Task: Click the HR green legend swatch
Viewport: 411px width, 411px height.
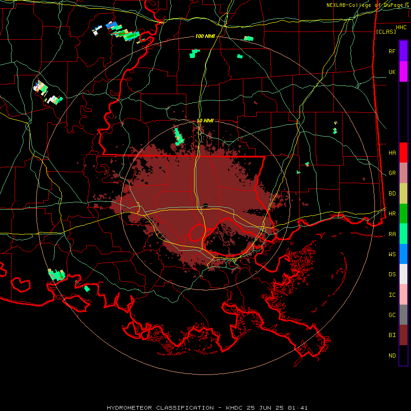Action: click(403, 214)
